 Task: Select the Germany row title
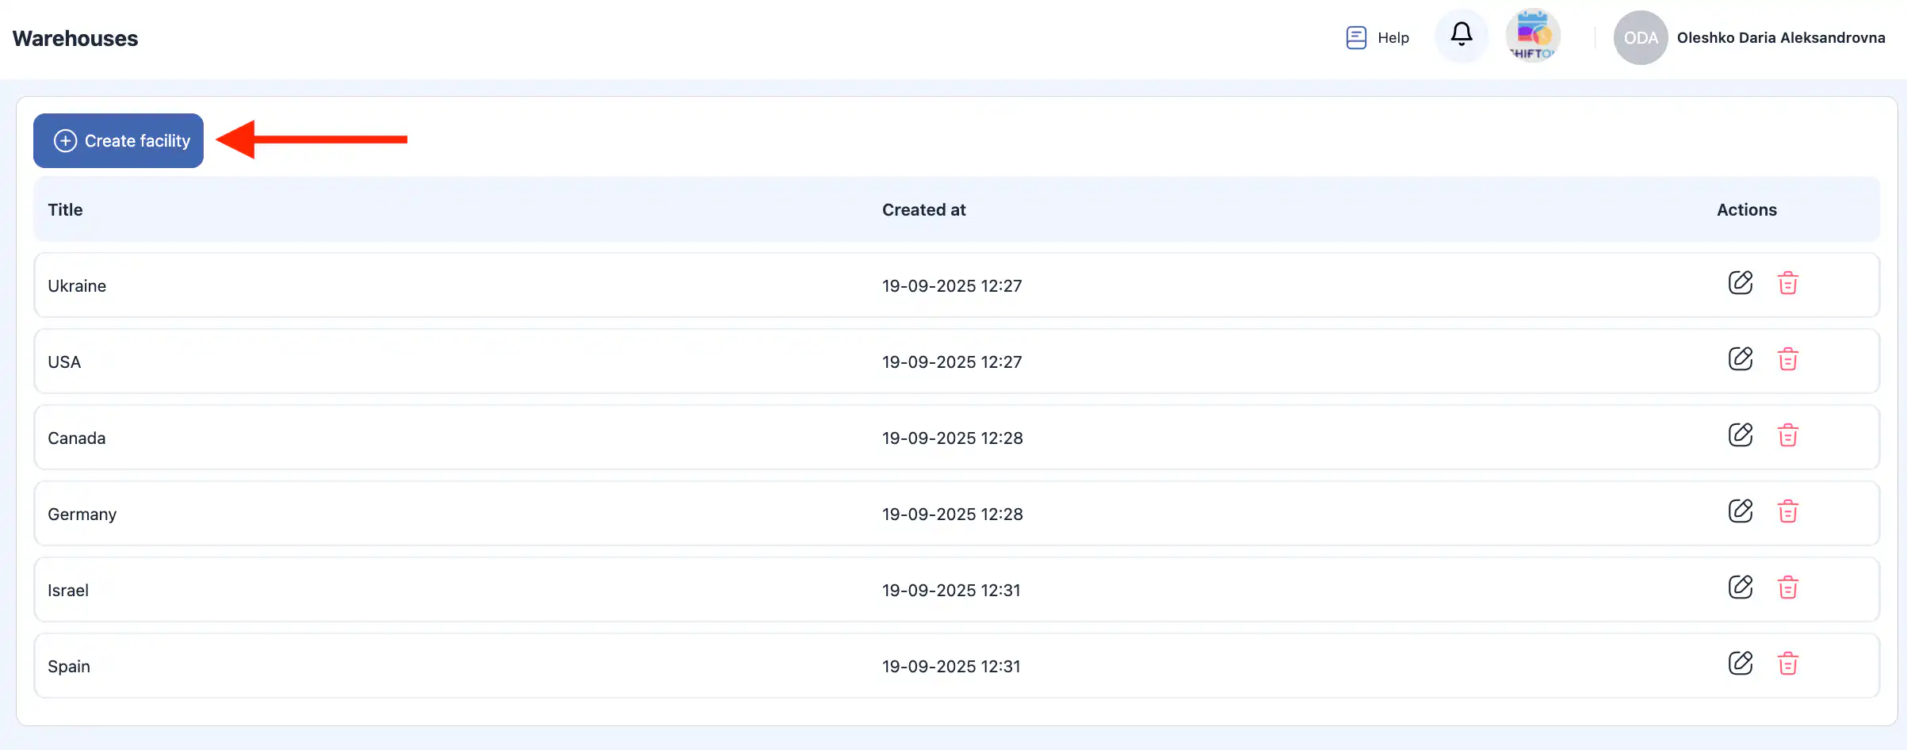(x=82, y=515)
